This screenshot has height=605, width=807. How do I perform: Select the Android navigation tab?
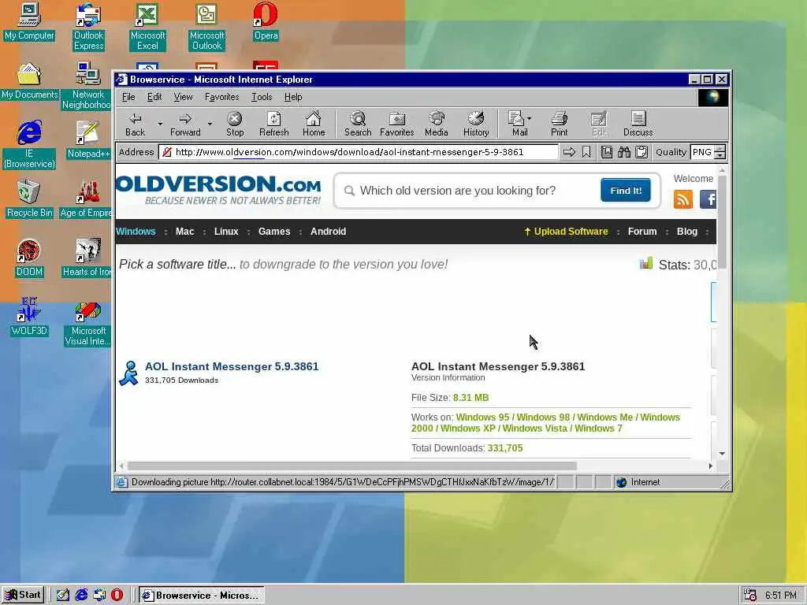pos(328,232)
